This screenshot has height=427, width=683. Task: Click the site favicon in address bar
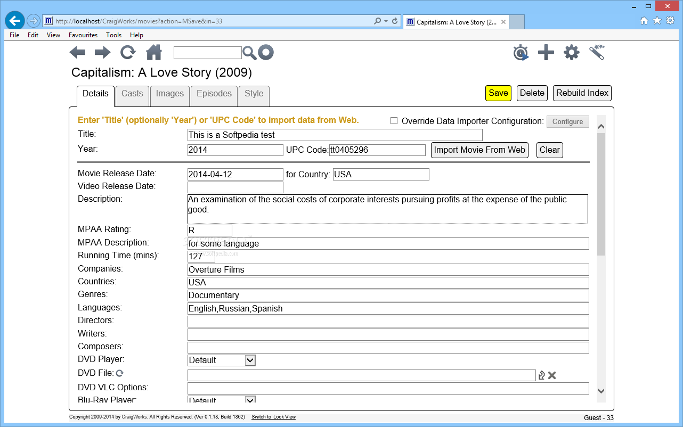point(48,21)
